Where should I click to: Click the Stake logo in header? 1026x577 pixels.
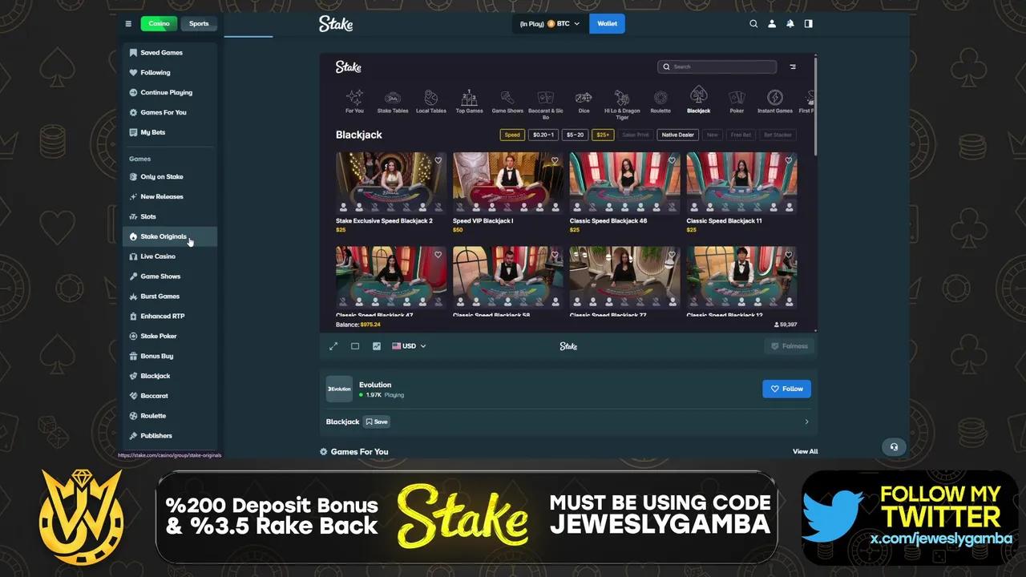tap(335, 24)
